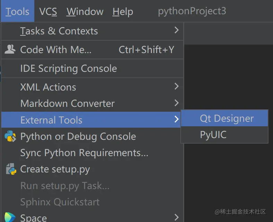Click the Space logo icon
The height and width of the screenshot is (222, 273).
click(x=10, y=217)
